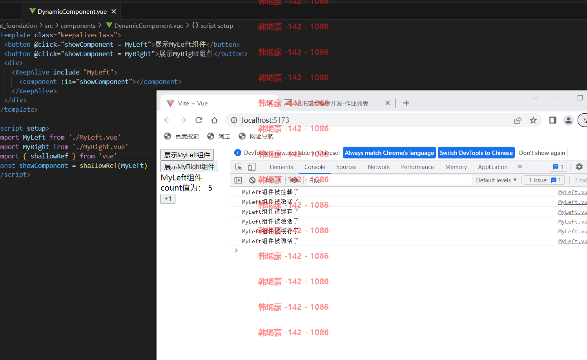587x360 pixels.
Task: Open the Default levels dropdown
Action: pos(496,180)
